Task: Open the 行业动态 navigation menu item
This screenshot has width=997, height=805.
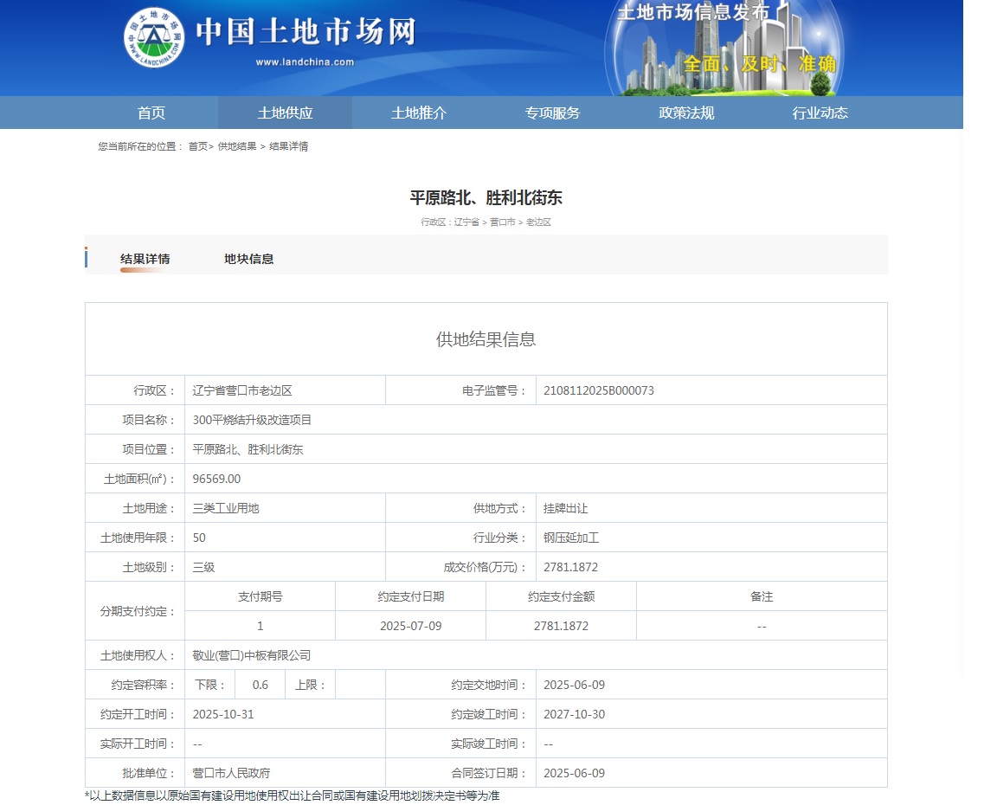Action: coord(820,113)
